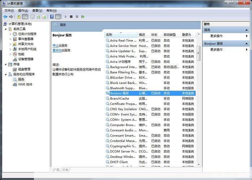Screen dimensions: 252x180
Task: Open Help with the blue question-mark icon
Action: point(52,17)
